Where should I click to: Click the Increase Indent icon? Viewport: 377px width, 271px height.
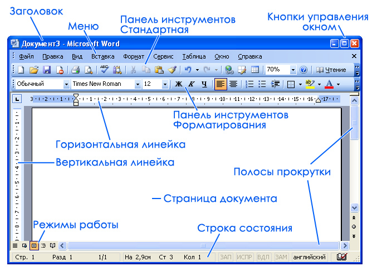(x=275, y=84)
